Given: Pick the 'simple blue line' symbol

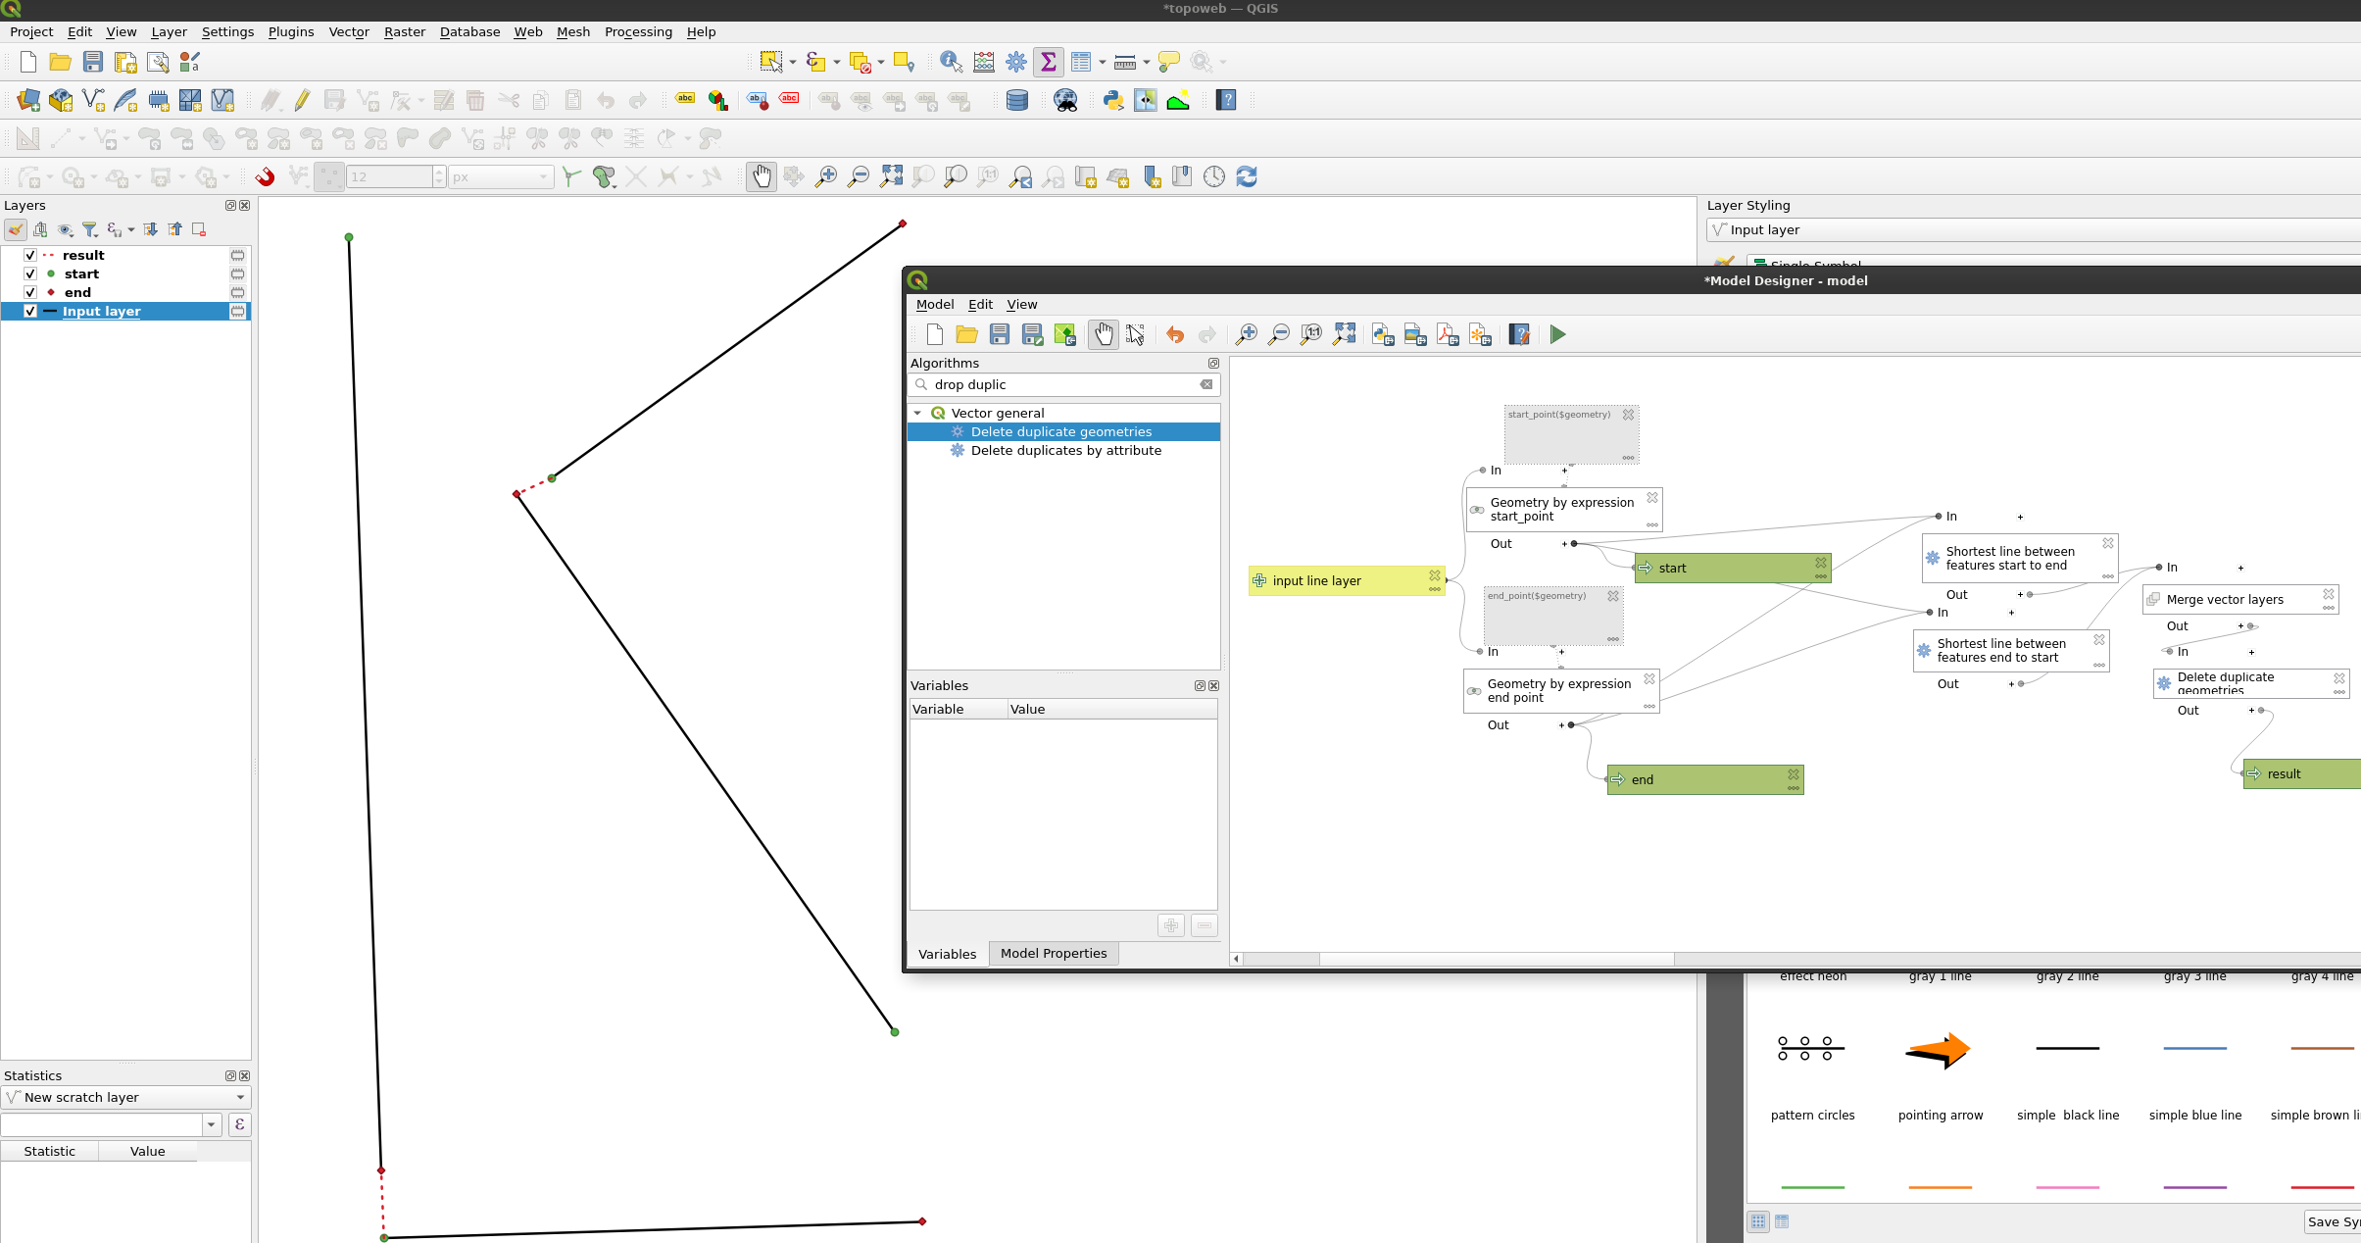Looking at the screenshot, I should click(x=2195, y=1072).
